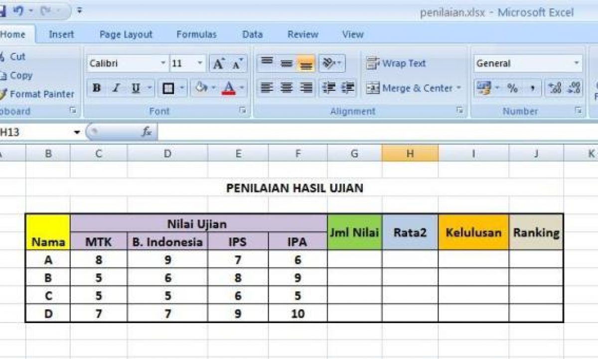Image resolution: width=598 pixels, height=359 pixels.
Task: Open the Underline style dropdown arrow
Action: point(149,88)
